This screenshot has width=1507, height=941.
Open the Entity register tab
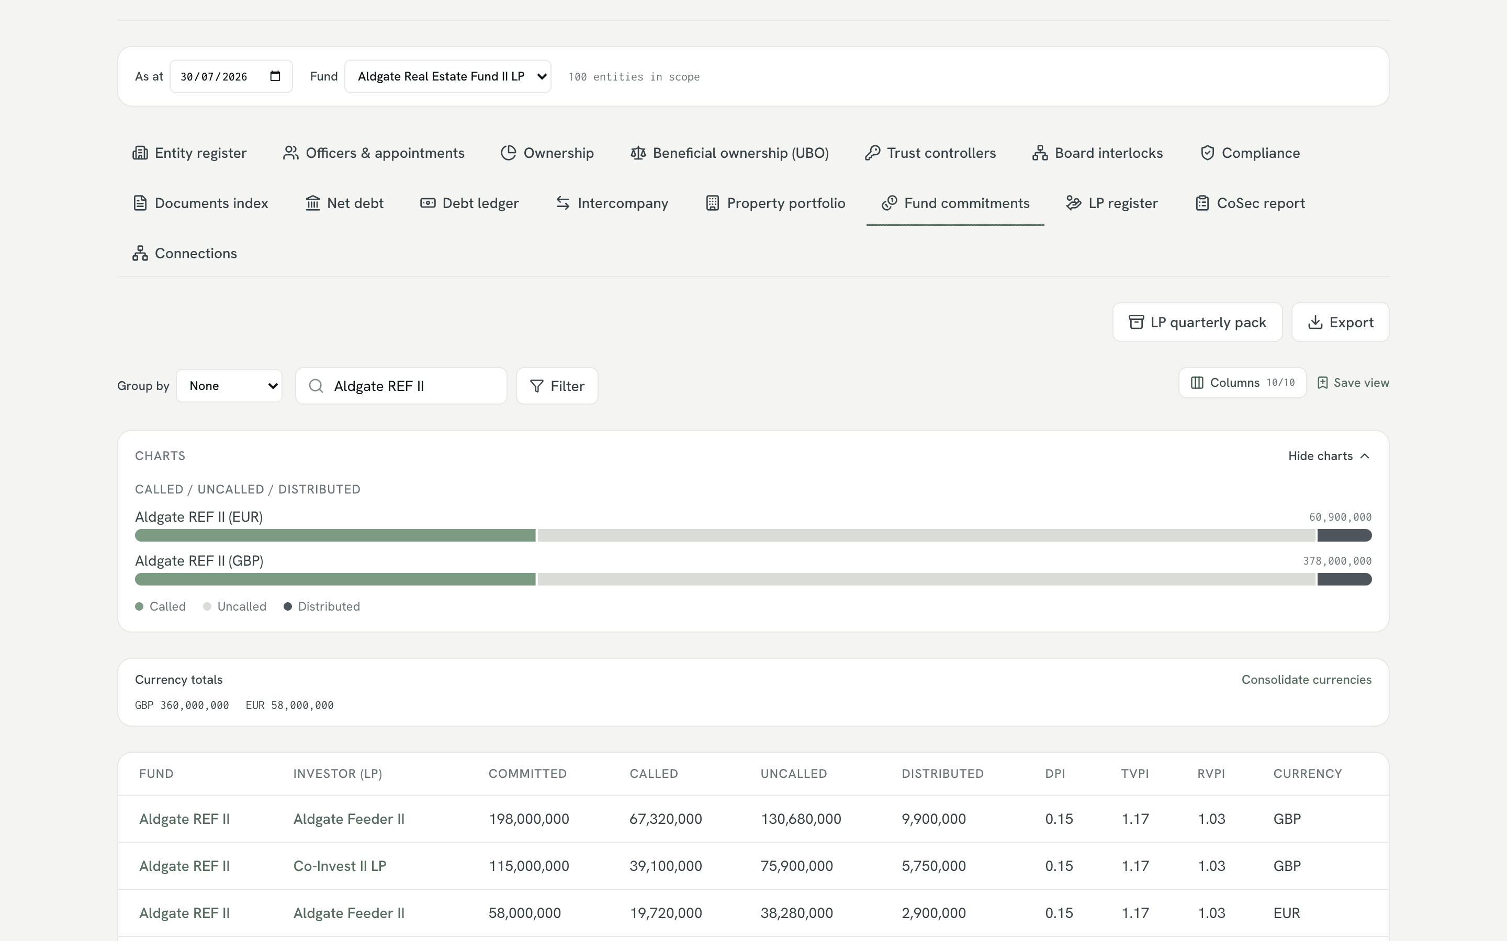coord(189,153)
